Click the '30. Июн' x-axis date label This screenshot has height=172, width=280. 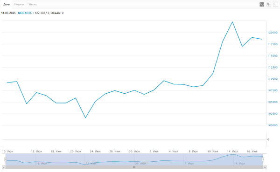[x=134, y=151]
